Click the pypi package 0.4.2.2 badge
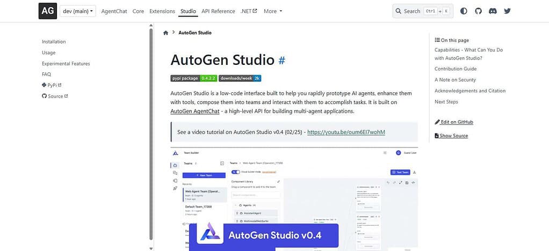 (x=194, y=78)
